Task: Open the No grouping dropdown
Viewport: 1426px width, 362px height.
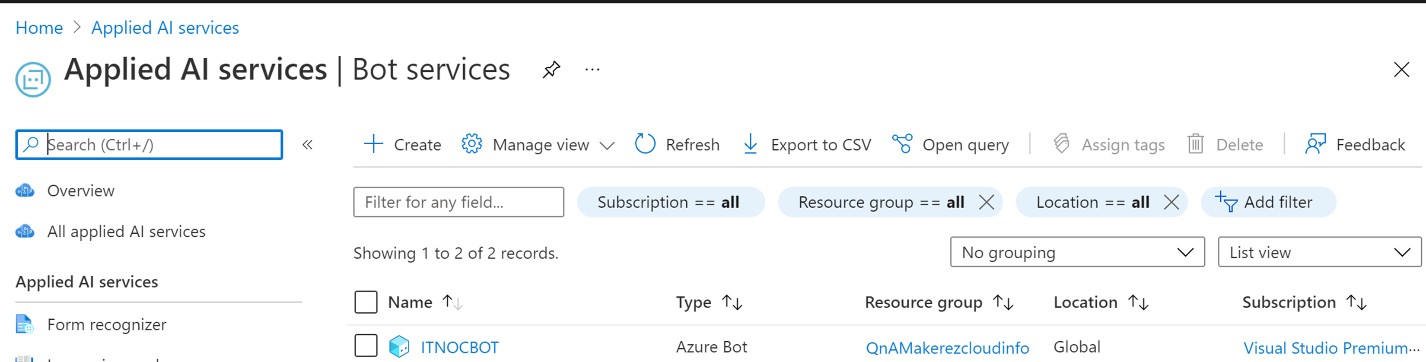Action: (1077, 252)
